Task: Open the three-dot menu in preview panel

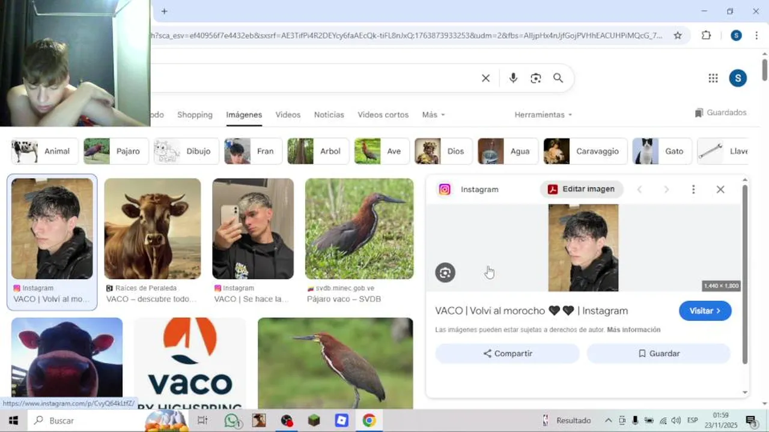Action: click(693, 190)
